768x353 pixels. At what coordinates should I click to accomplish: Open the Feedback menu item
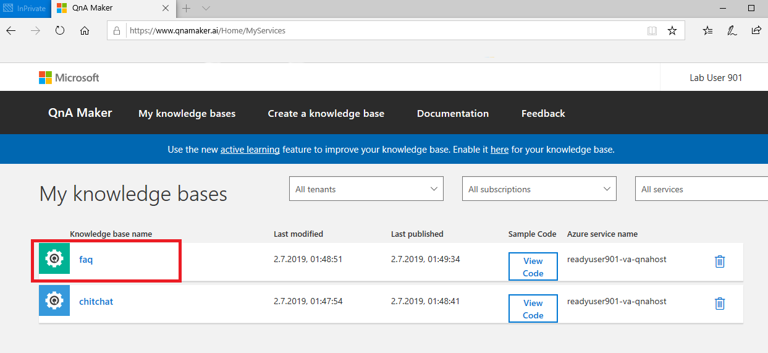coord(543,113)
